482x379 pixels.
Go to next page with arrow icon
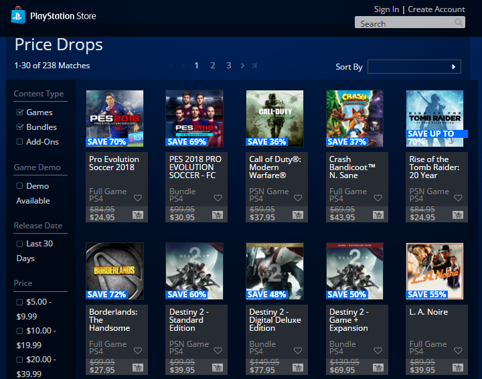[242, 66]
